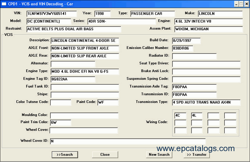Click the Close button at bottom
250x162 pixels.
[105, 155]
